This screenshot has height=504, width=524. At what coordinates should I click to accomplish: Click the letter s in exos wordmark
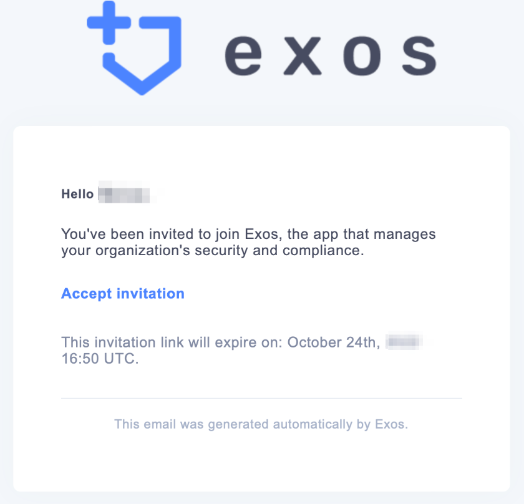[x=419, y=56]
